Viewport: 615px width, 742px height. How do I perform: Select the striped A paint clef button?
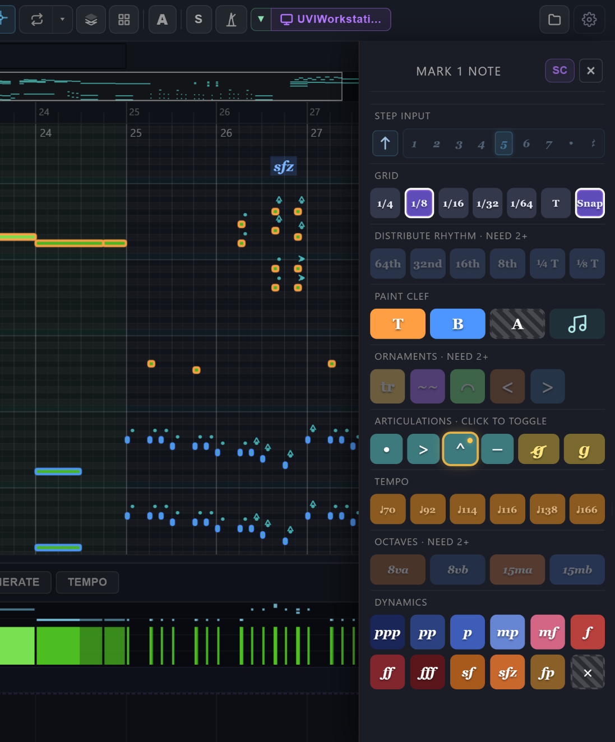coord(517,324)
